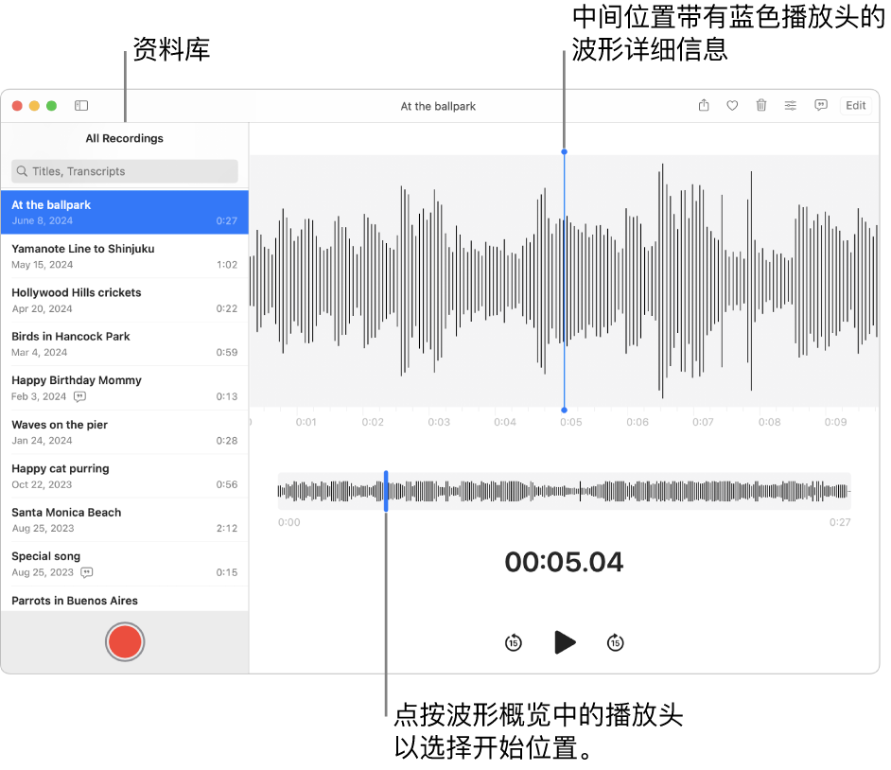Select At the ballpark recording
891x770 pixels.
tap(125, 213)
